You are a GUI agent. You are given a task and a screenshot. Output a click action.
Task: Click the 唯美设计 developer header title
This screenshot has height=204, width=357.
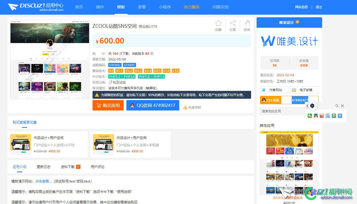tap(286, 23)
